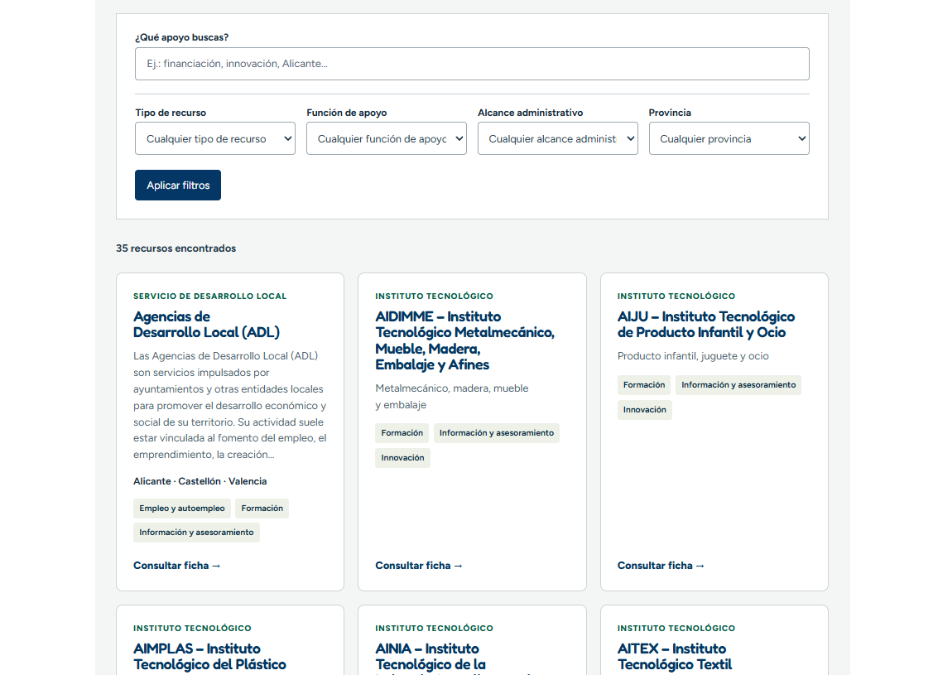Click '35 recursos encontrados' results count
The width and height of the screenshot is (938, 675).
pos(176,248)
